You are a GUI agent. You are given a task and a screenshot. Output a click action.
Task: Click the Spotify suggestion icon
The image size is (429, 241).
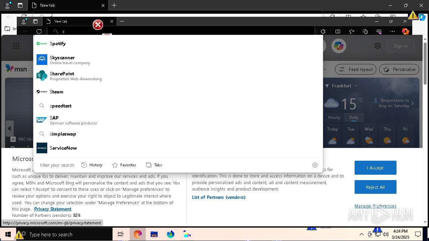pos(42,44)
